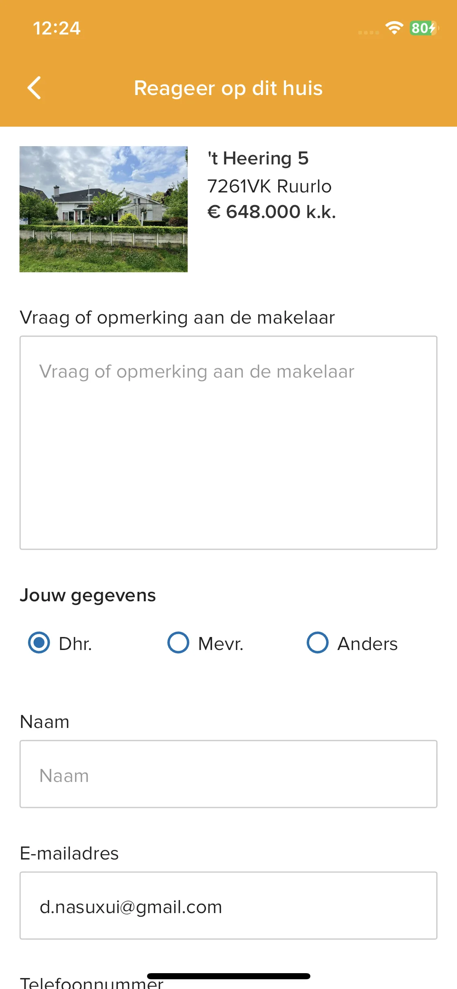
Task: Tap the home indicator bar
Action: 229,976
